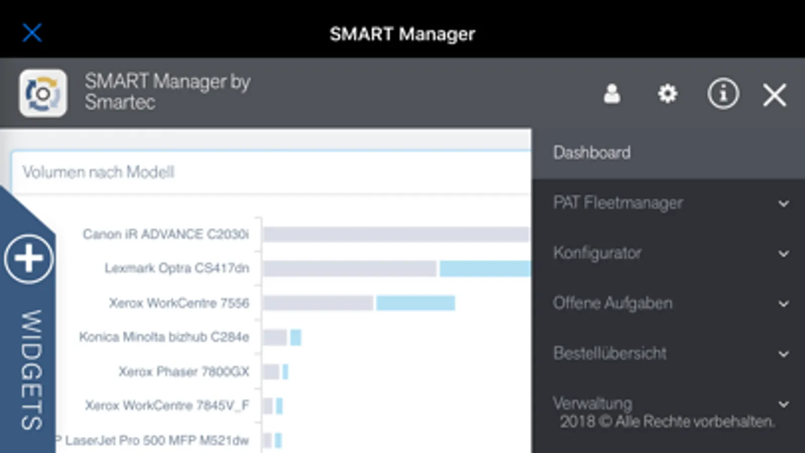Screen dimensions: 805x453
Task: Select the Canon iR ADVANCE C2030i label
Action: pos(166,234)
